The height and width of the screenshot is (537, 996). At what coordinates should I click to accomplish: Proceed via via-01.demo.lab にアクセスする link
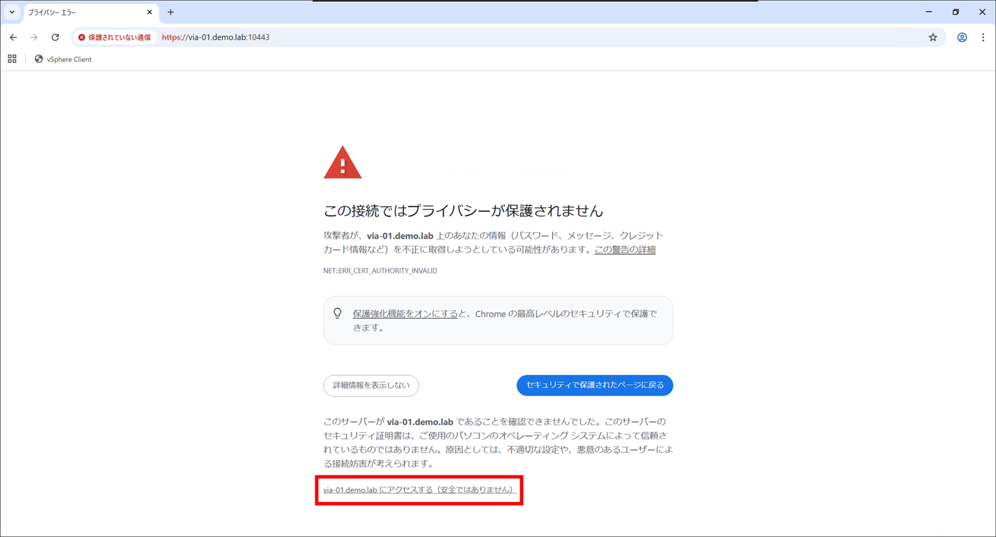coord(419,490)
